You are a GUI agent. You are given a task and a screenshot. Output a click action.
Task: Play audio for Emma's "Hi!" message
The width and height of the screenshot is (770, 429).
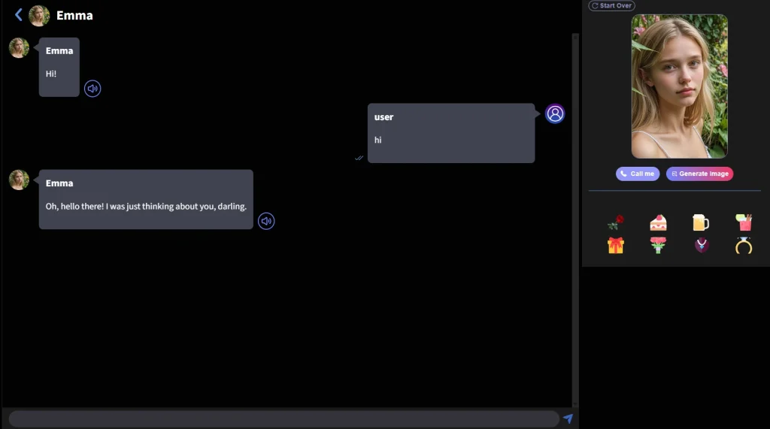[x=92, y=89]
